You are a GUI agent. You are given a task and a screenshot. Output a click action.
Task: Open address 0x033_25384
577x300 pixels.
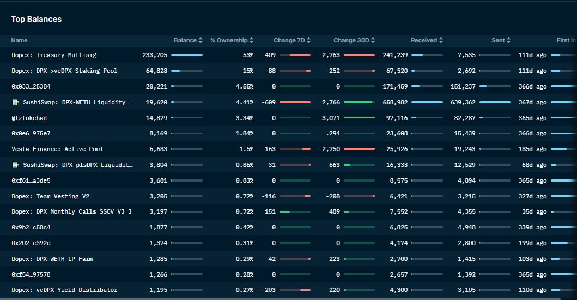coord(31,86)
